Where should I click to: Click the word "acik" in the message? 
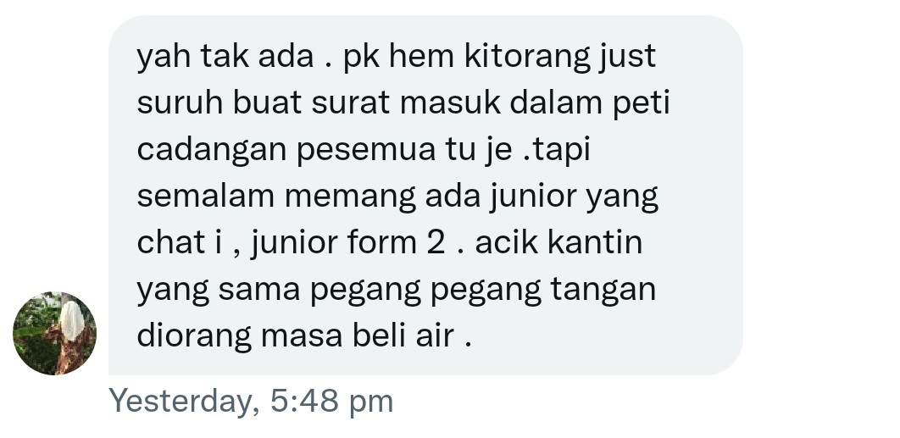(x=507, y=243)
